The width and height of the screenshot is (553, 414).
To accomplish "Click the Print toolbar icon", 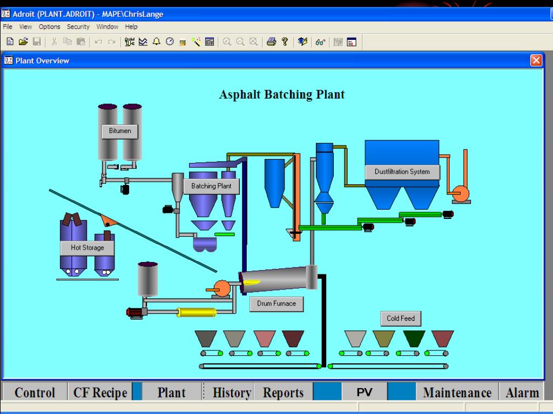I will pyautogui.click(x=270, y=42).
